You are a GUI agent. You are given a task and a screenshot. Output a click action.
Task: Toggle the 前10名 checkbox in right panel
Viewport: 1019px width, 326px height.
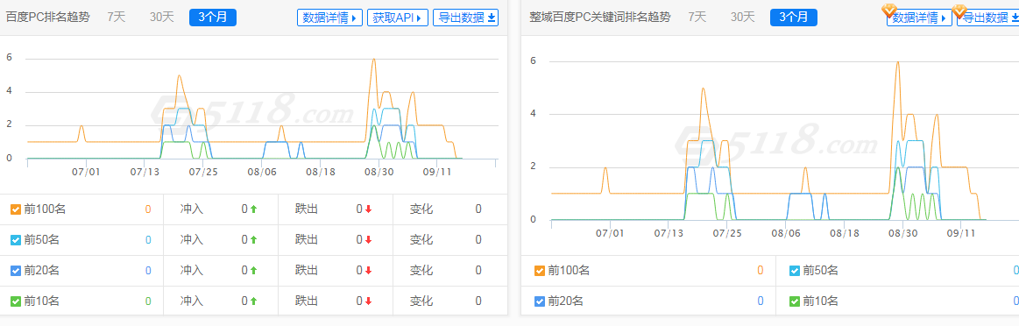point(794,301)
